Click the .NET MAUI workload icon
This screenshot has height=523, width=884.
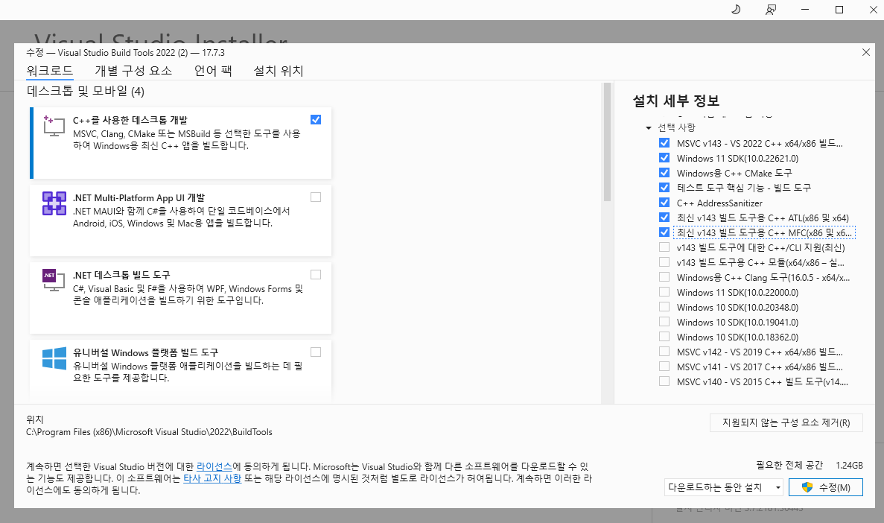coord(54,203)
